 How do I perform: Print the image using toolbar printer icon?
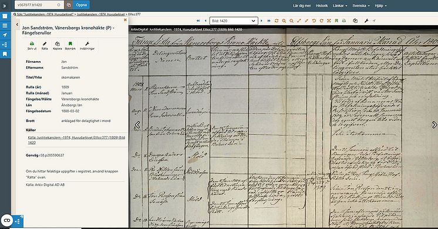click(x=344, y=21)
